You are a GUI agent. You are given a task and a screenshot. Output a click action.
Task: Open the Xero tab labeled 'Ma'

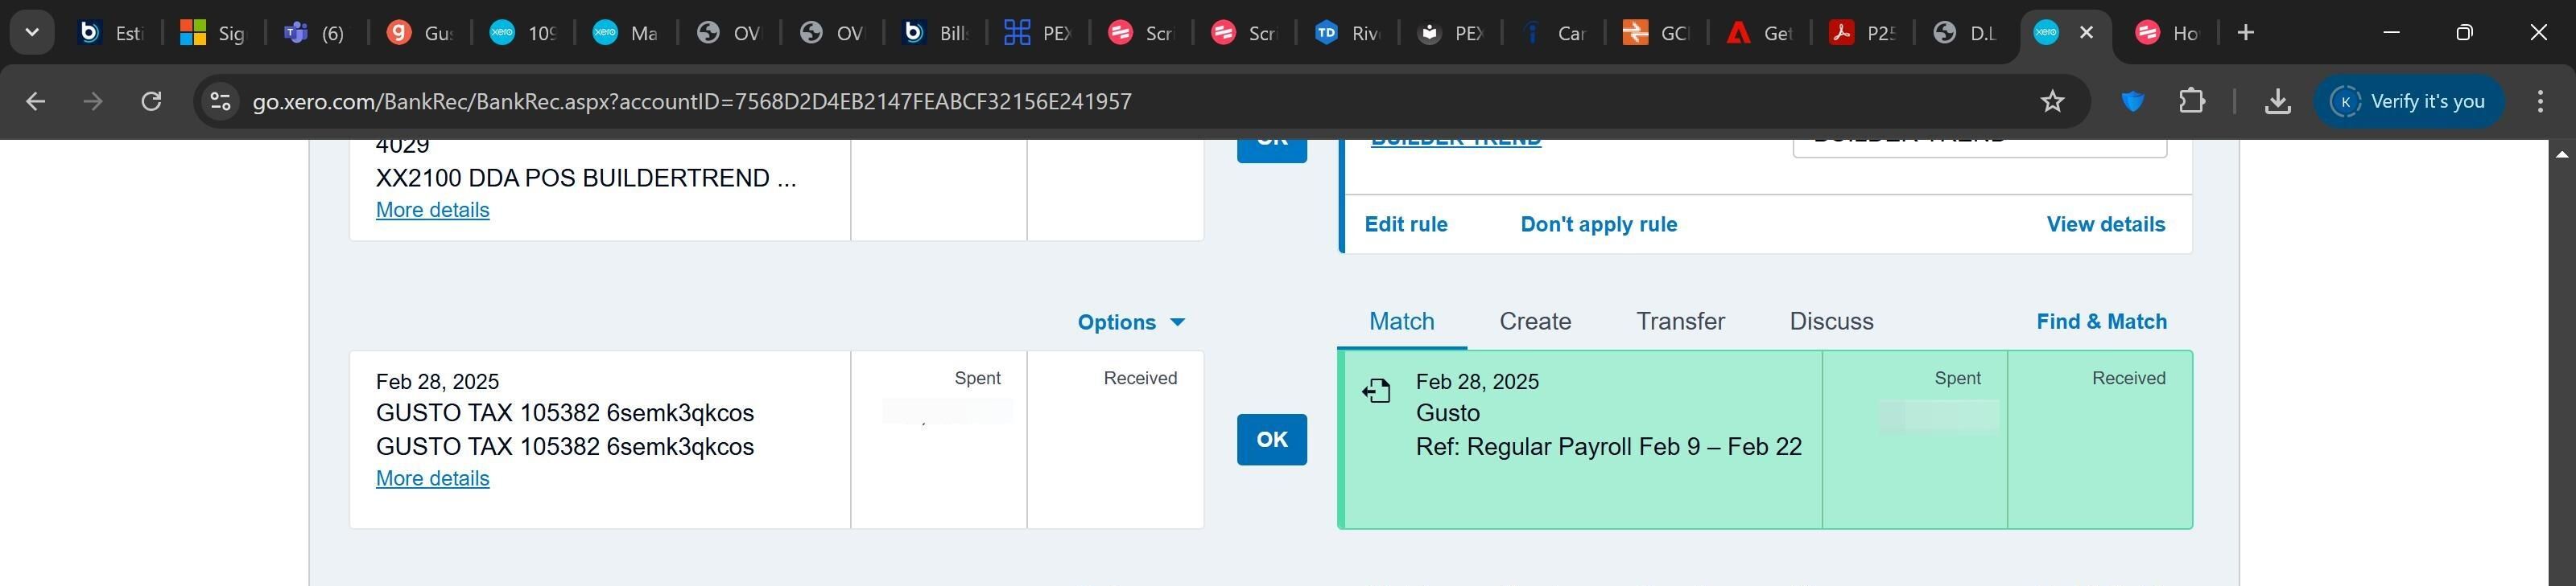(625, 33)
